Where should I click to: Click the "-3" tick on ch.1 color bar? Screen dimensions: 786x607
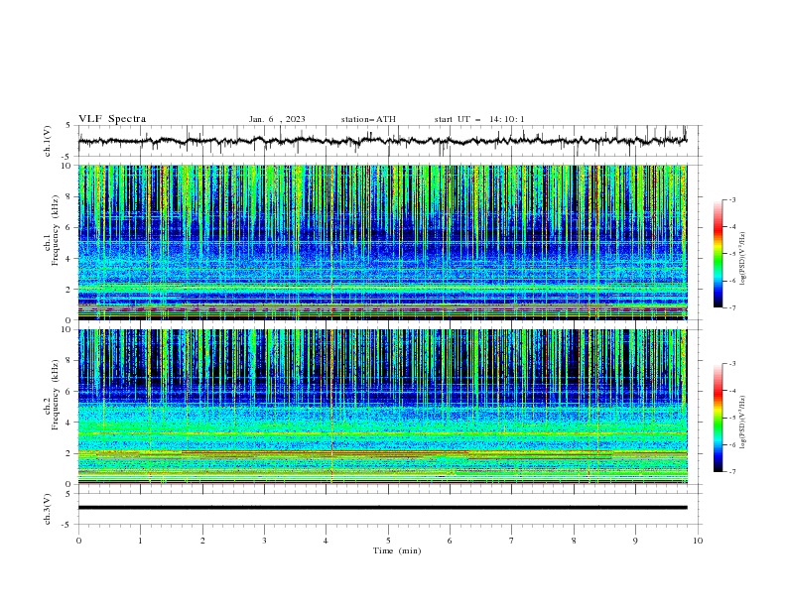(x=731, y=199)
